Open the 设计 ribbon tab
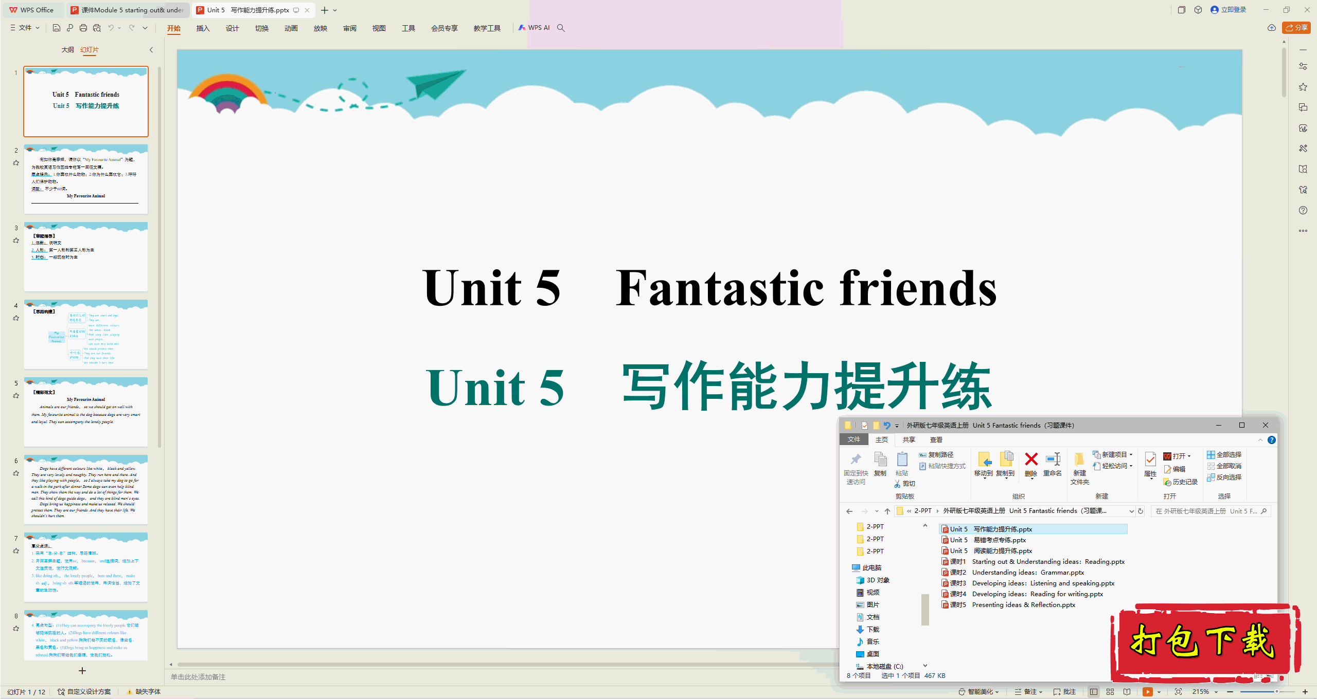Viewport: 1317px width, 699px height. tap(232, 28)
